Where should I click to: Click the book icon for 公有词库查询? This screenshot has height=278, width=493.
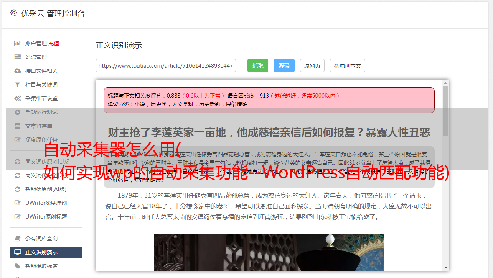click(x=18, y=239)
